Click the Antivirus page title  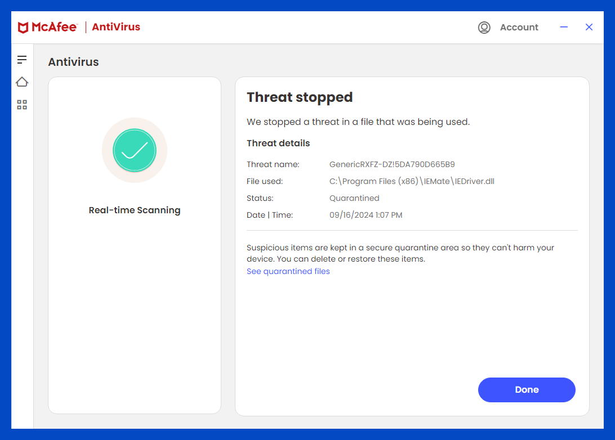click(73, 62)
